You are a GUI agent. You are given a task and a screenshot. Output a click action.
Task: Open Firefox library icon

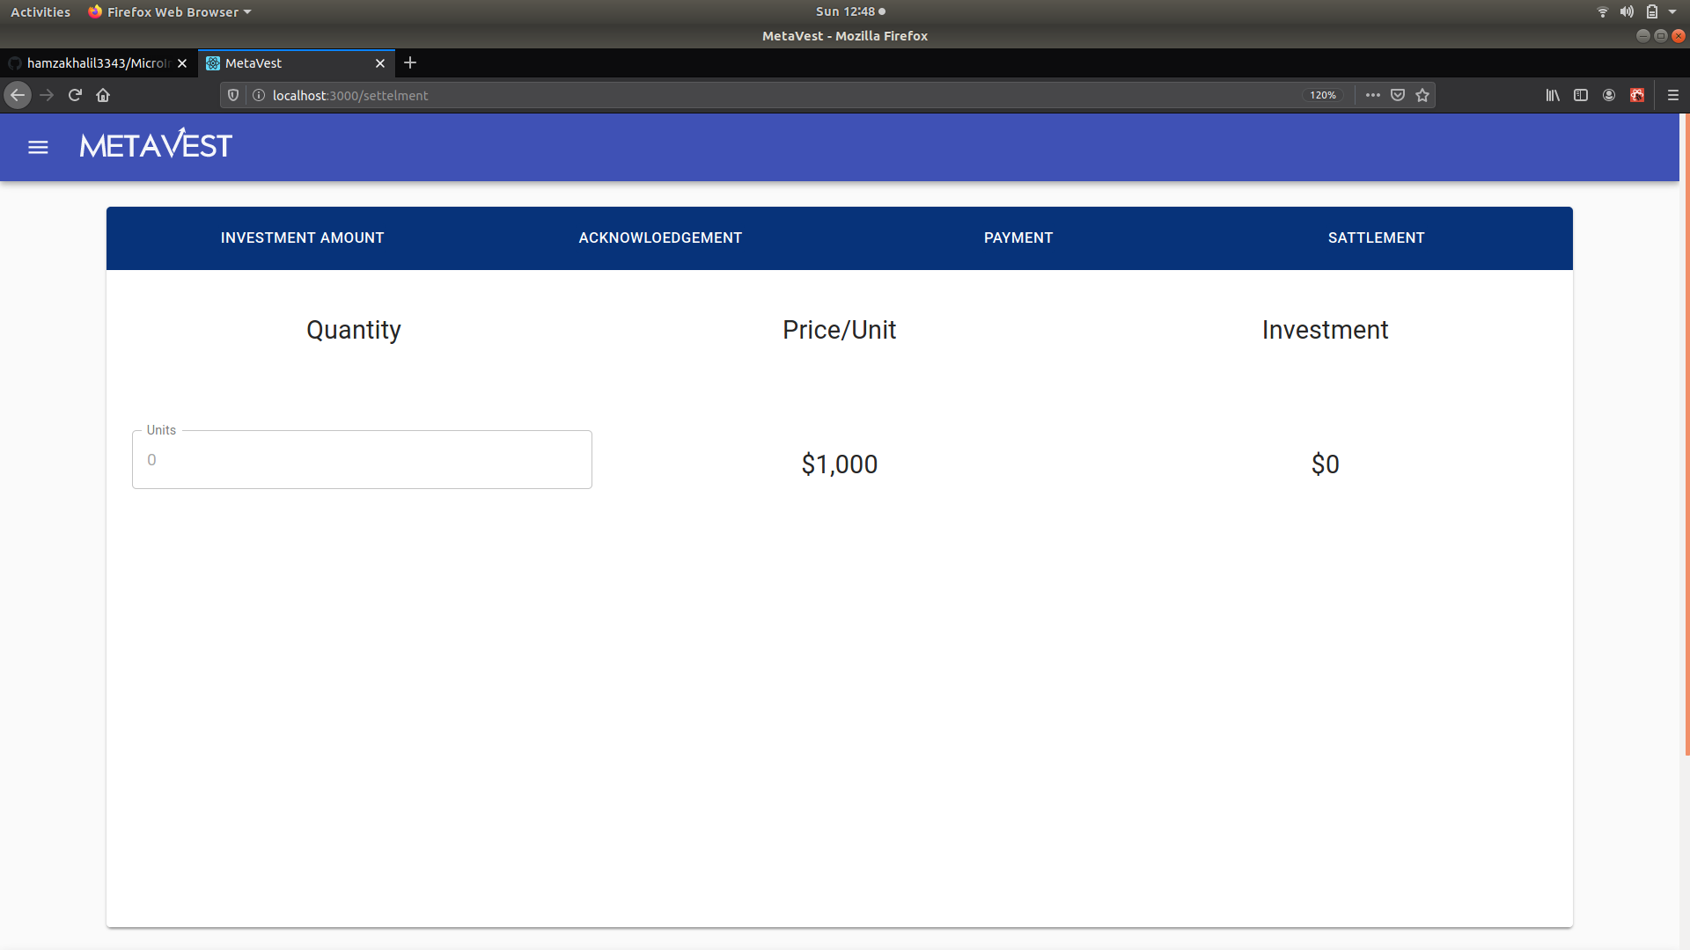pos(1553,95)
